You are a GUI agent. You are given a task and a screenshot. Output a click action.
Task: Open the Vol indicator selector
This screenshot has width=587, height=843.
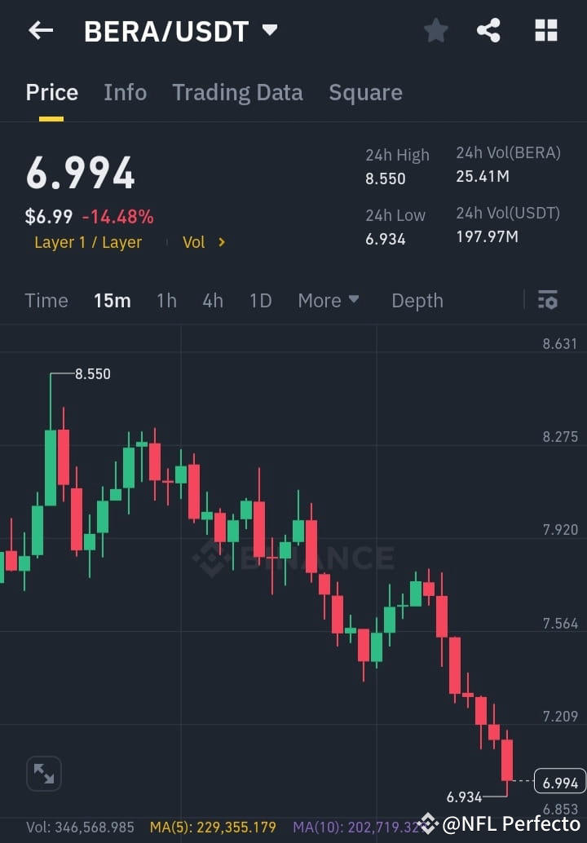pos(202,242)
